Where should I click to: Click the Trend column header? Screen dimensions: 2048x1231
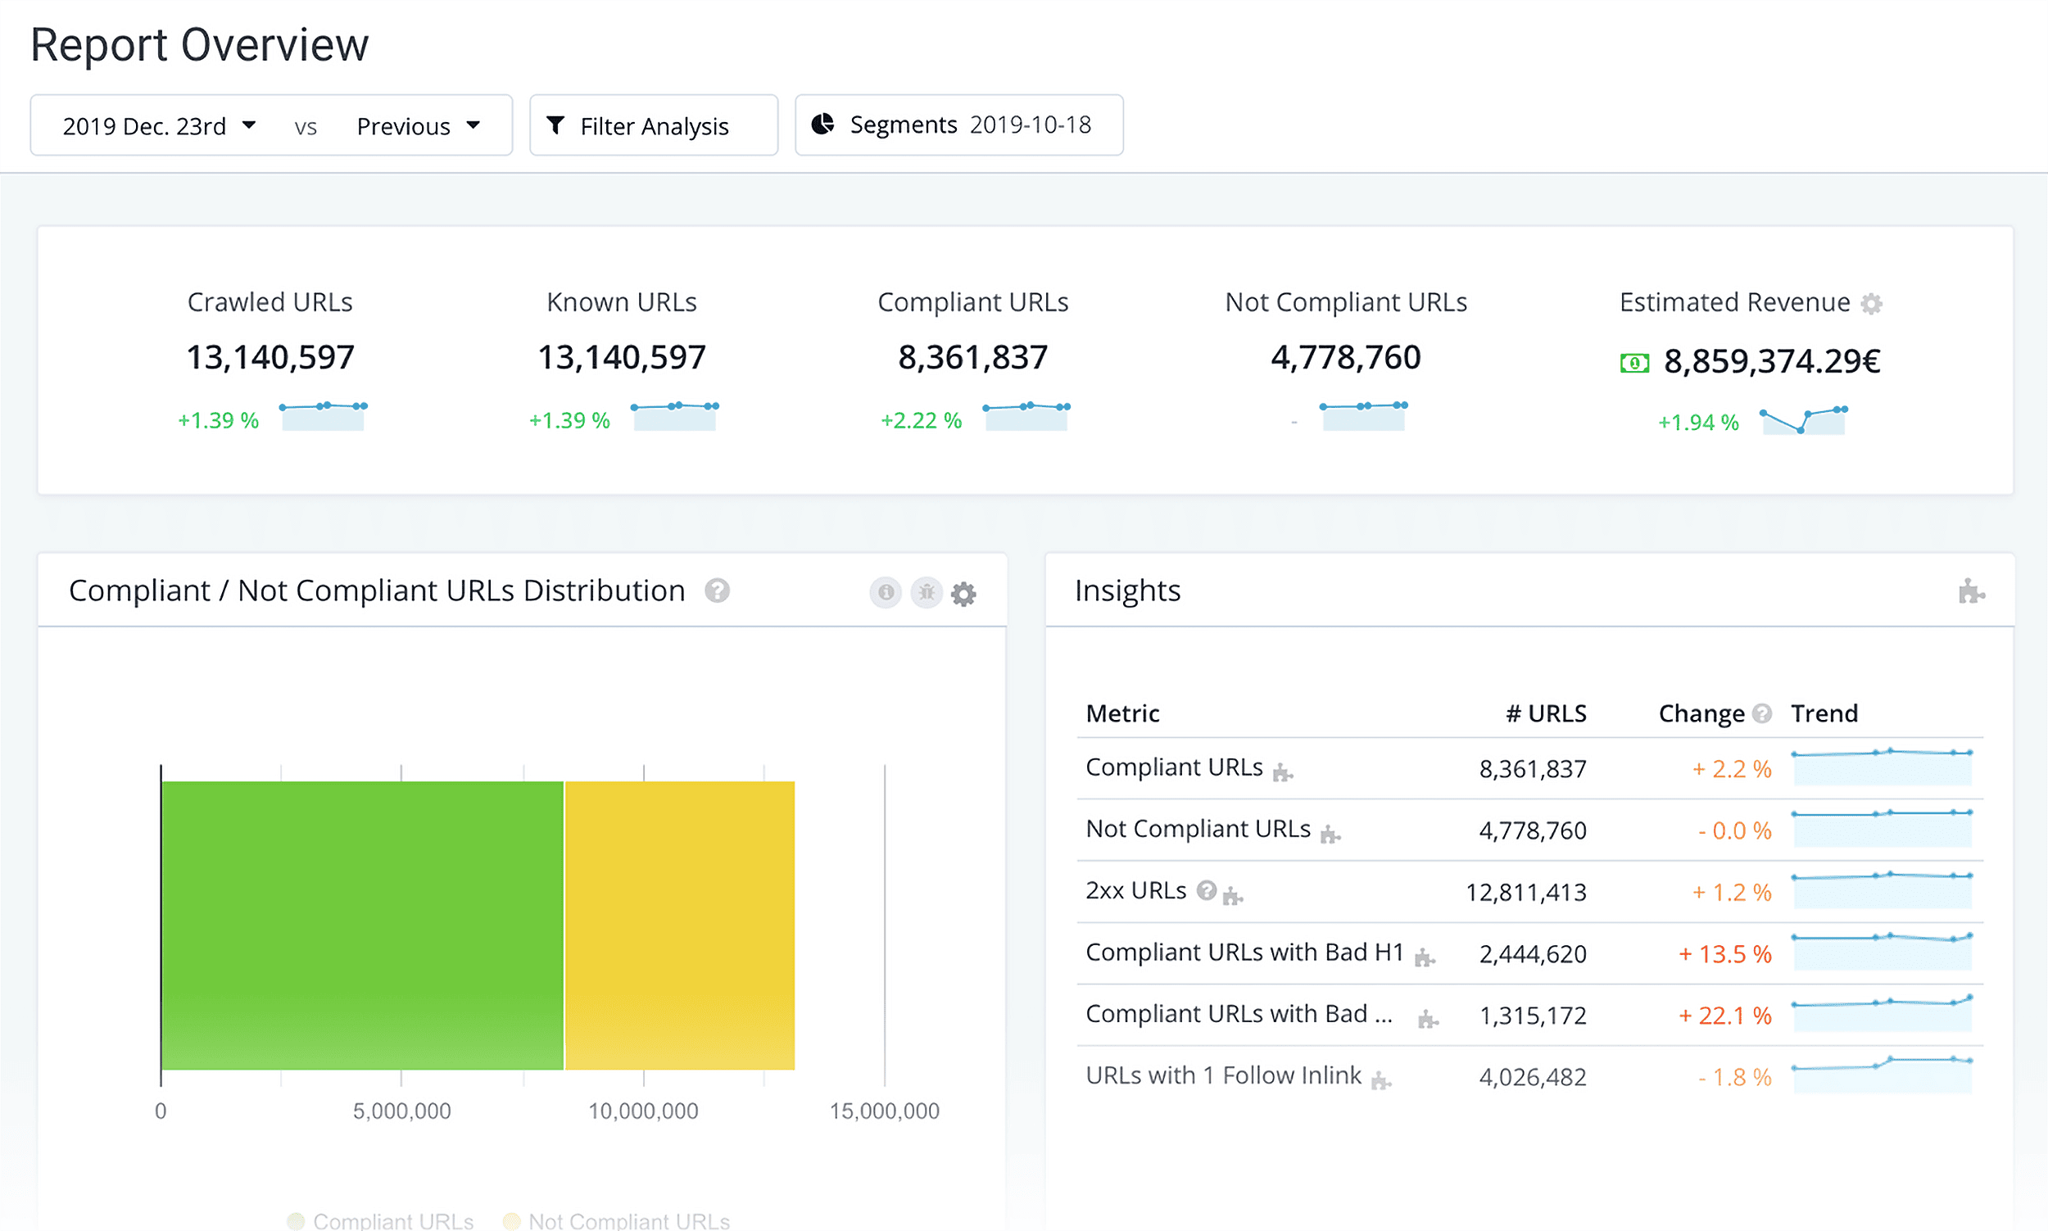pos(1824,713)
